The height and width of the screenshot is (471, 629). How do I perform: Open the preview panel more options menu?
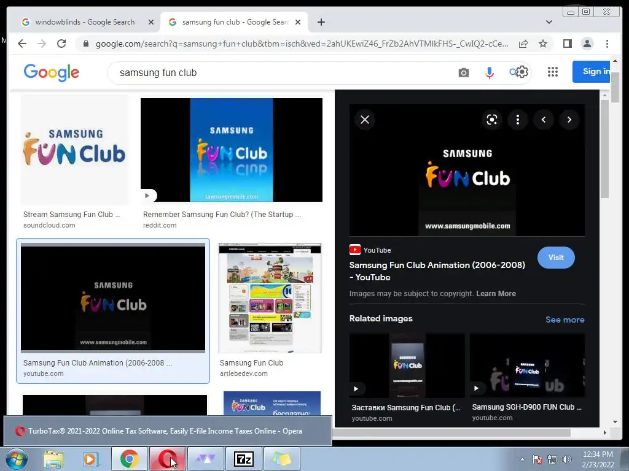point(517,120)
